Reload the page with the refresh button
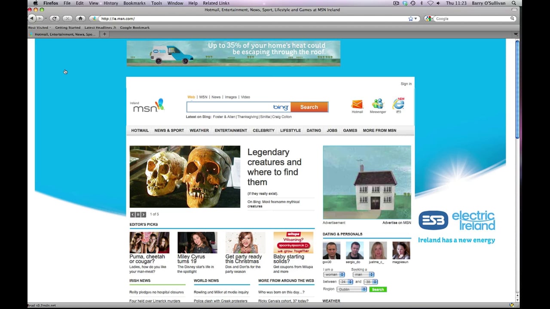Viewport: 550px width, 309px height. (54, 18)
